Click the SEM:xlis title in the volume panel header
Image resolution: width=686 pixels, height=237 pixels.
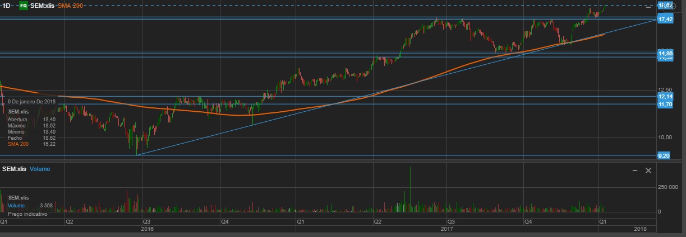coord(15,169)
